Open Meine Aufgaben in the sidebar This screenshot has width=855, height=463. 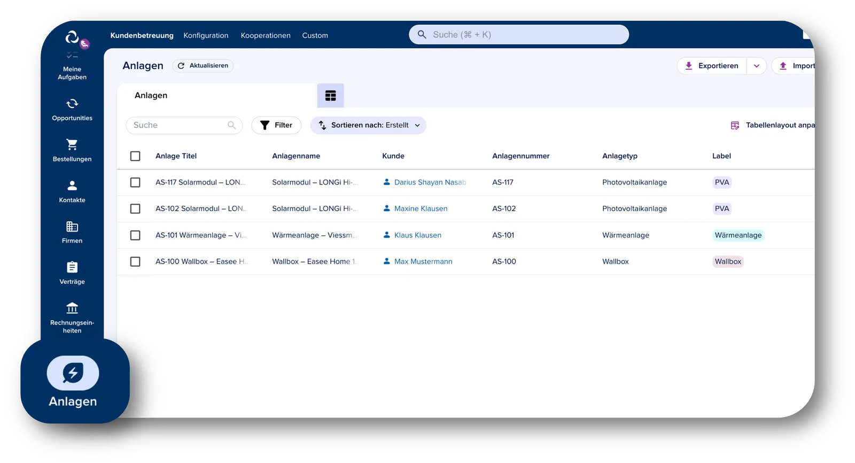(72, 66)
